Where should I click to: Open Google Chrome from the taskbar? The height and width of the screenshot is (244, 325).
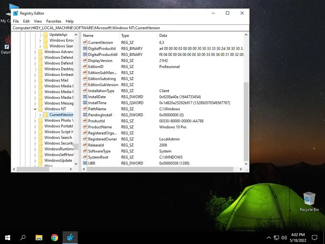[x=55, y=238]
